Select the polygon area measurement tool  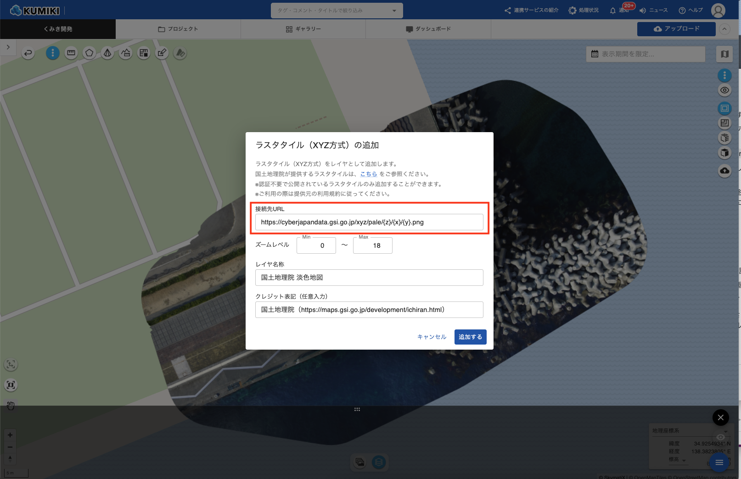tap(89, 53)
